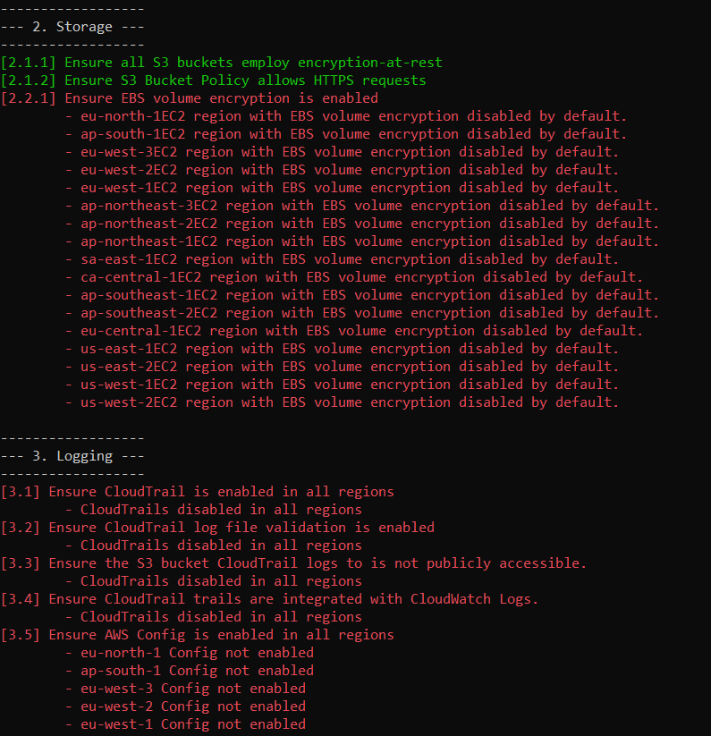
Task: Select the [3.2] log file validation check
Action: (x=217, y=528)
